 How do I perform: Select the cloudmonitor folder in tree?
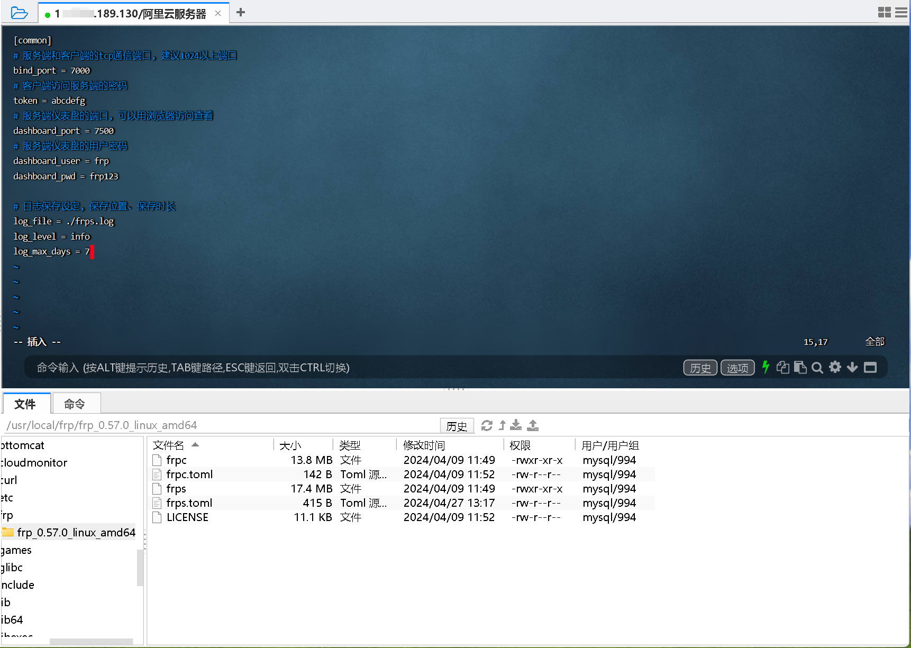(x=34, y=463)
